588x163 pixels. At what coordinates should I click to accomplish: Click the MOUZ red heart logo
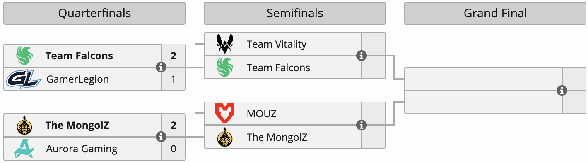pos(225,114)
